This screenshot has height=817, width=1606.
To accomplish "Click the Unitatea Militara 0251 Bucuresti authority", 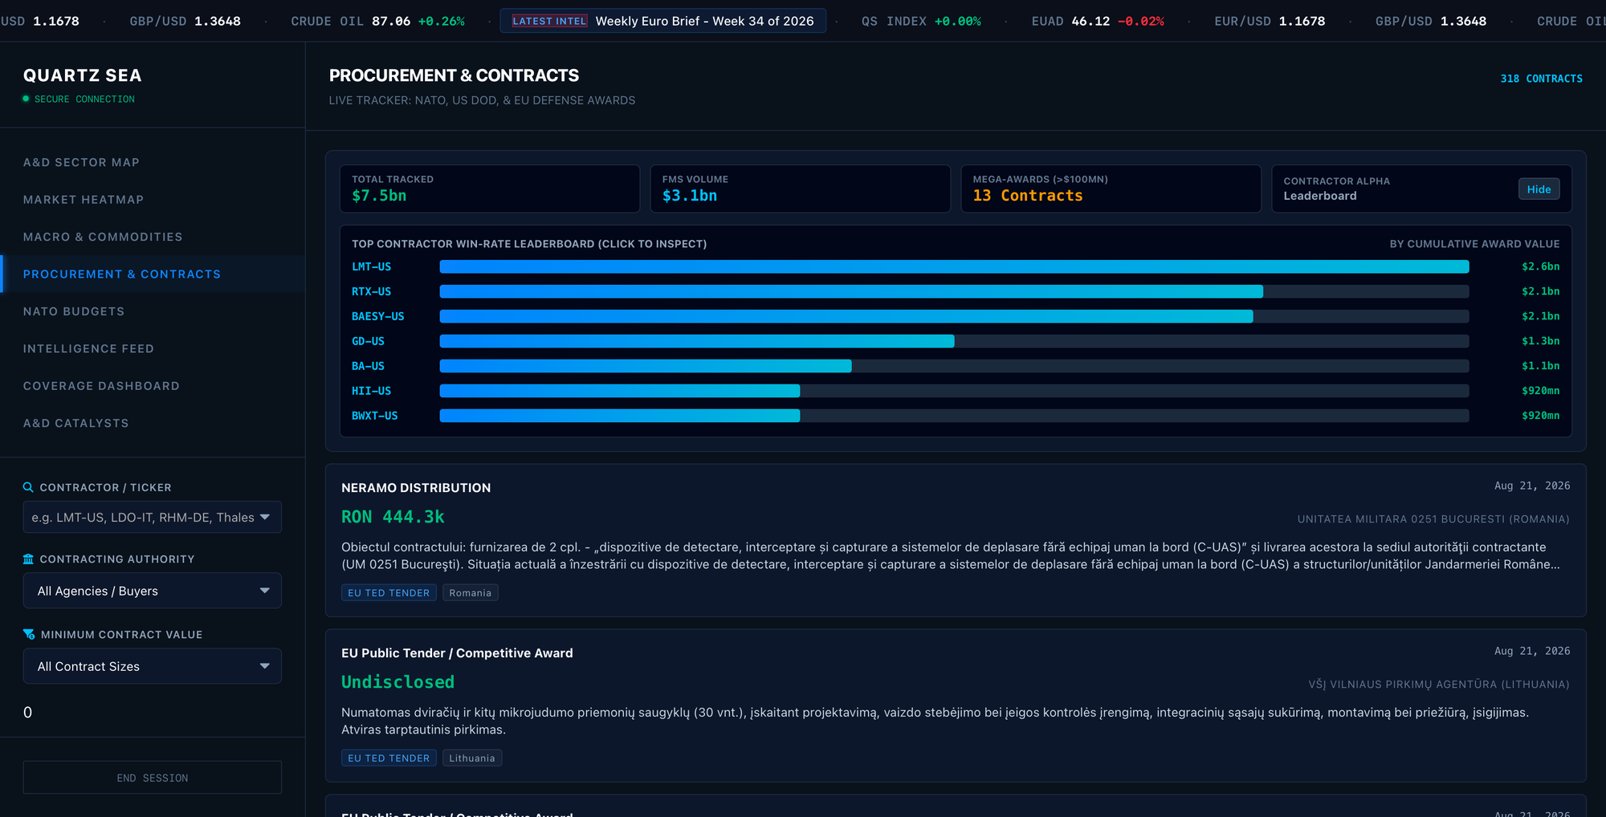I will pos(1433,519).
